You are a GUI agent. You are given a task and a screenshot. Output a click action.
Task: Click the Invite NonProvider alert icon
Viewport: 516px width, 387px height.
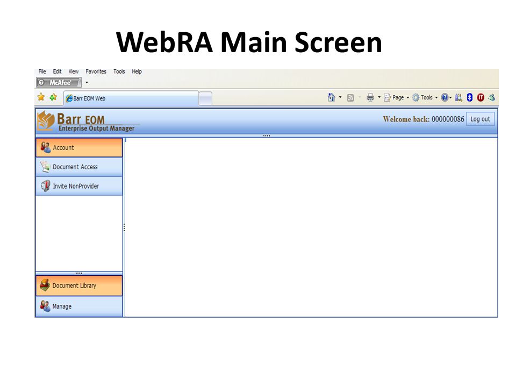coord(45,186)
